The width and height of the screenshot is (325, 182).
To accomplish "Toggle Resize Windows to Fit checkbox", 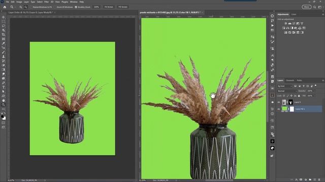I will pos(30,7).
